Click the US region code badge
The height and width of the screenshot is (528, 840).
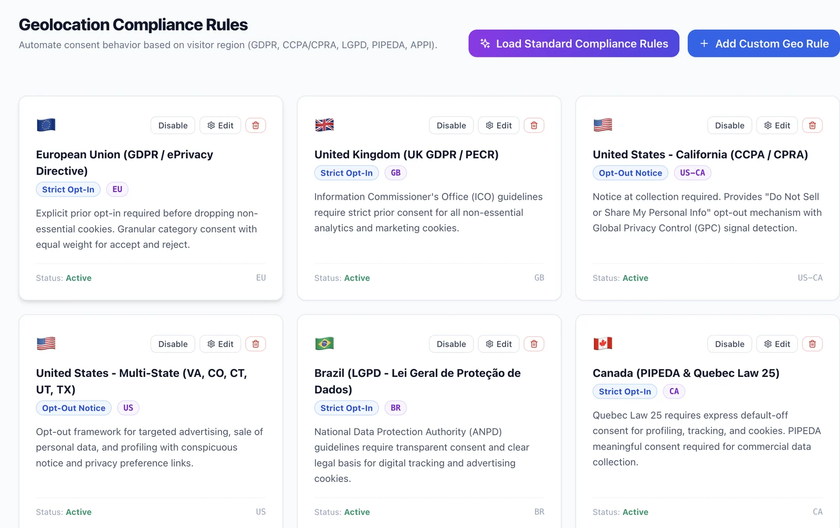pos(128,408)
